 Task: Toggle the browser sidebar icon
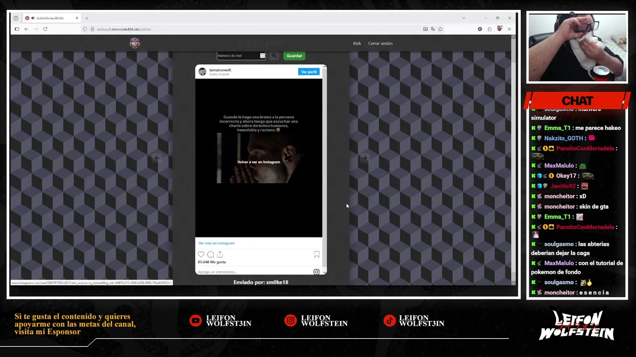click(17, 29)
